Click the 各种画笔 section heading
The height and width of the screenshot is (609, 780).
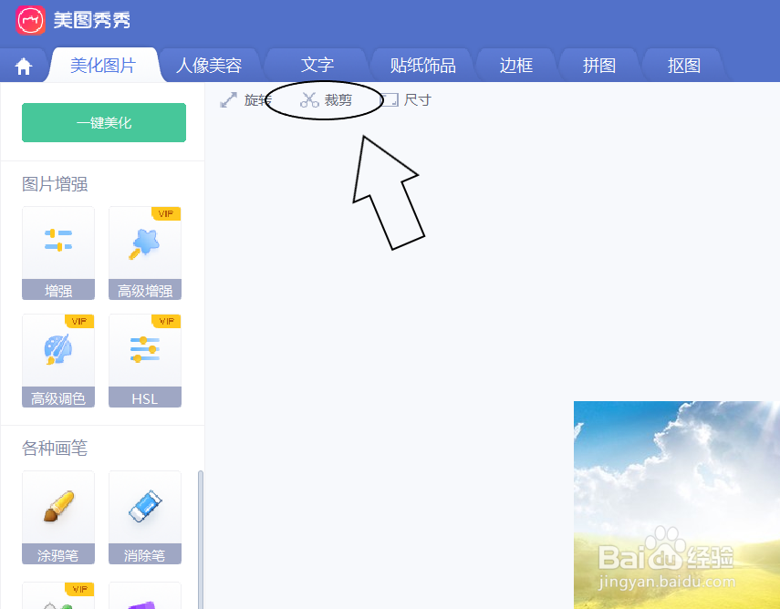pos(55,448)
